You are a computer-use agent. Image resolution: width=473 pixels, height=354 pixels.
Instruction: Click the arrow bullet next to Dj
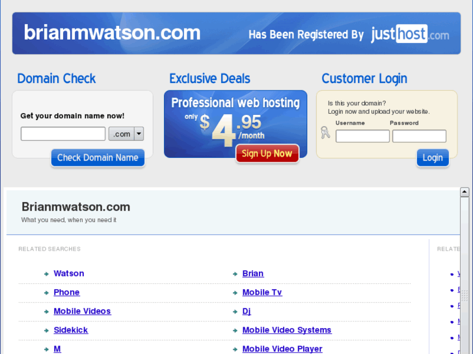(236, 312)
